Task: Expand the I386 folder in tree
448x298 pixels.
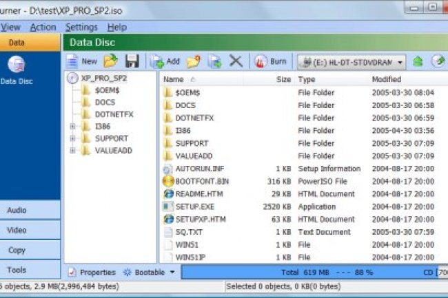Action: [x=73, y=127]
